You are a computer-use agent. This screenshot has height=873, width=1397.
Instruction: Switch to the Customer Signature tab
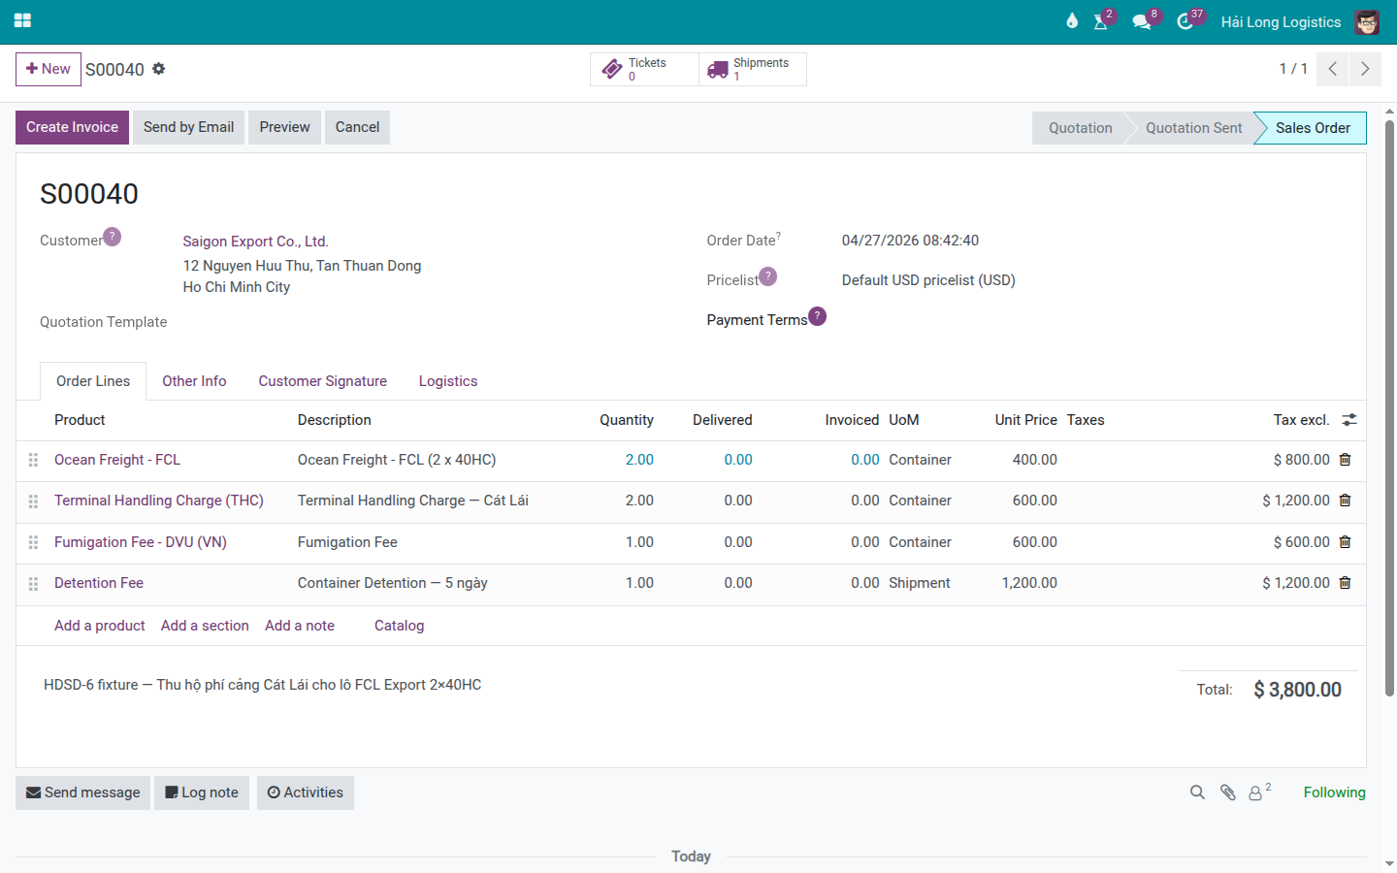click(x=322, y=381)
